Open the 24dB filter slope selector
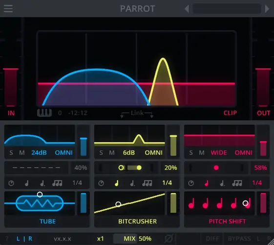 pyautogui.click(x=39, y=153)
